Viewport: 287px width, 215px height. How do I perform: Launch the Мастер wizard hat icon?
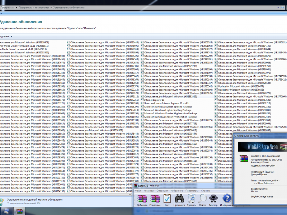pos(213,199)
